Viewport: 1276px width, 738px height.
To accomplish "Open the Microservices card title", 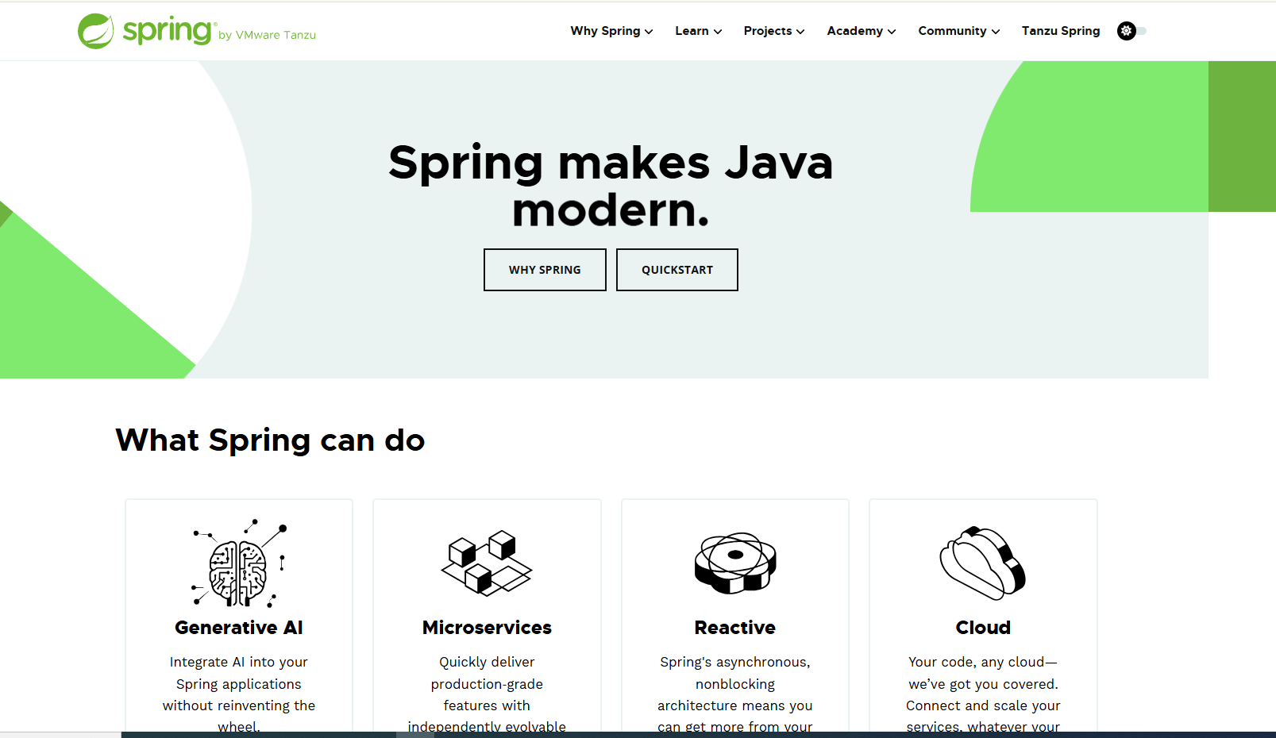I will pos(487,628).
